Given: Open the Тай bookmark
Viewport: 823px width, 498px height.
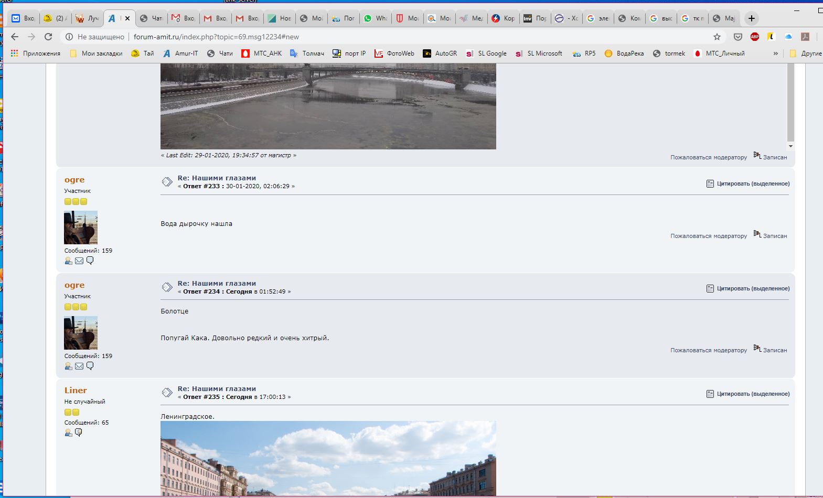Looking at the screenshot, I should pyautogui.click(x=142, y=53).
